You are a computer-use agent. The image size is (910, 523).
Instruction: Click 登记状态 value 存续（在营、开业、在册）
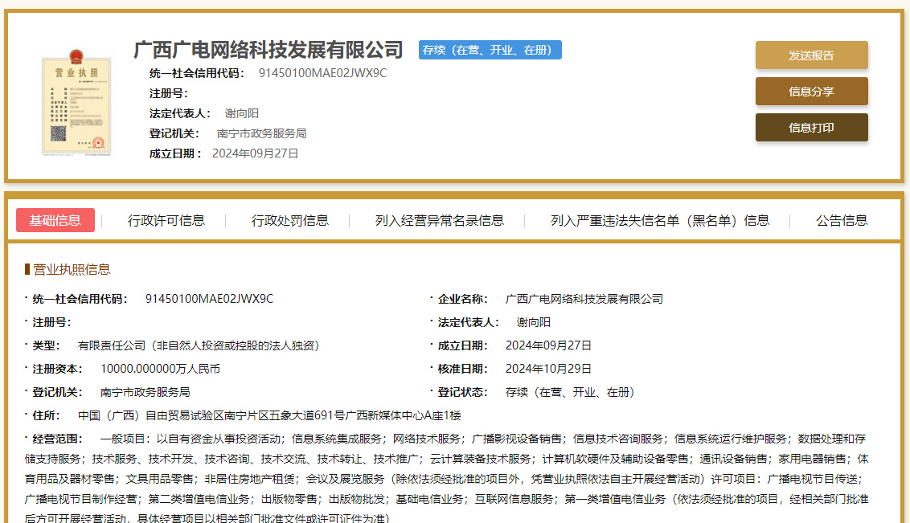570,393
